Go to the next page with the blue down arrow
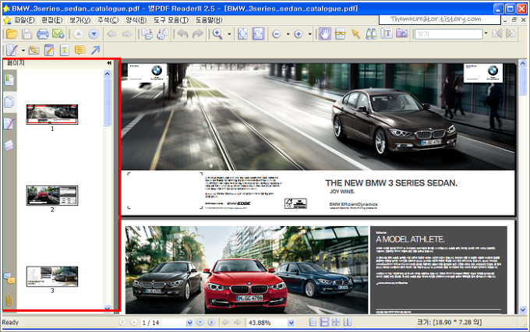The height and width of the screenshot is (332, 530). click(x=94, y=34)
